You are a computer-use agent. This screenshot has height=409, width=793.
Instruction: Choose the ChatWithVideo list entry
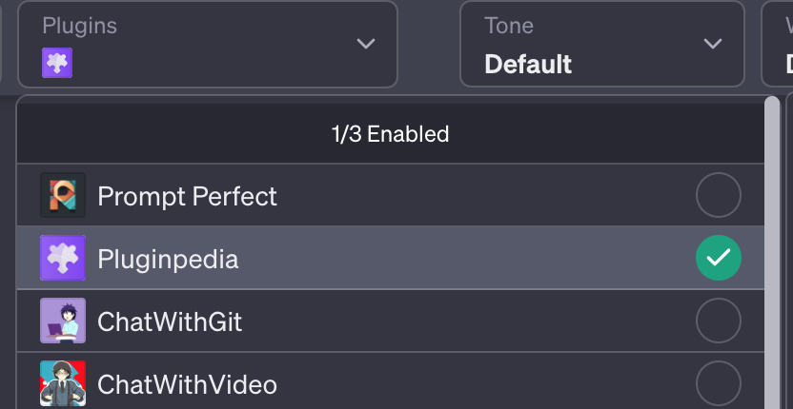[187, 383]
